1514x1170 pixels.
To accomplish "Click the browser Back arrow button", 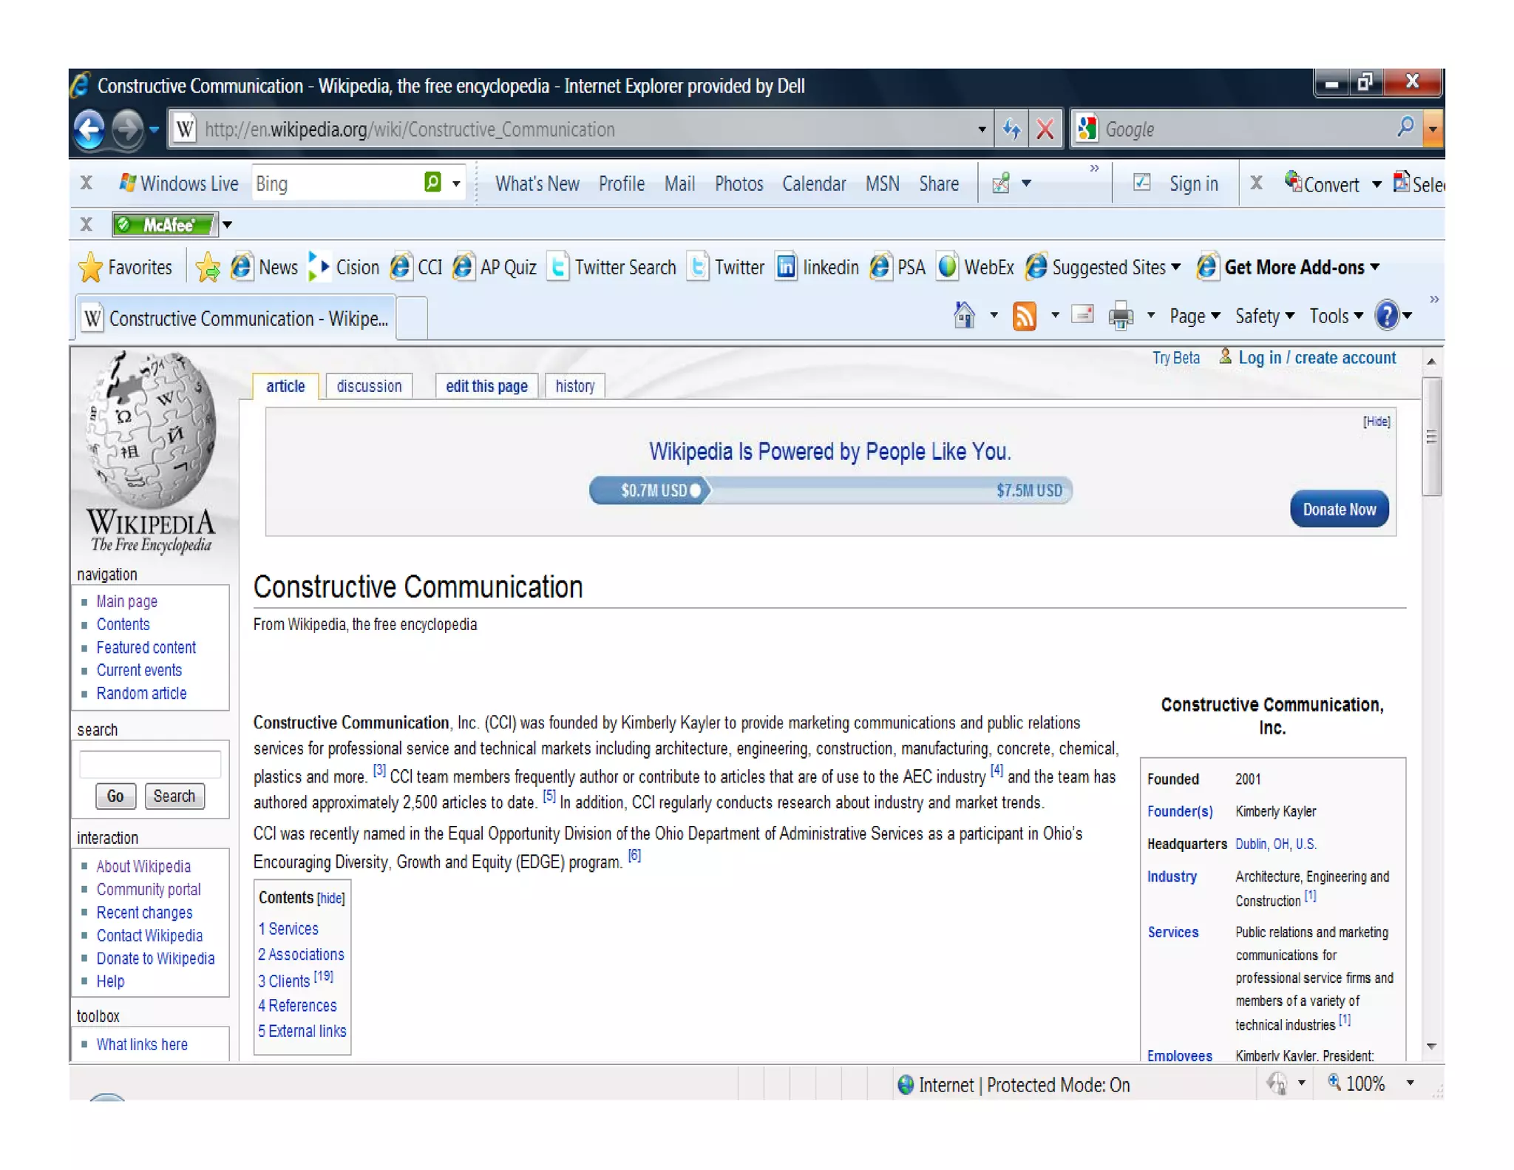I will tap(89, 130).
